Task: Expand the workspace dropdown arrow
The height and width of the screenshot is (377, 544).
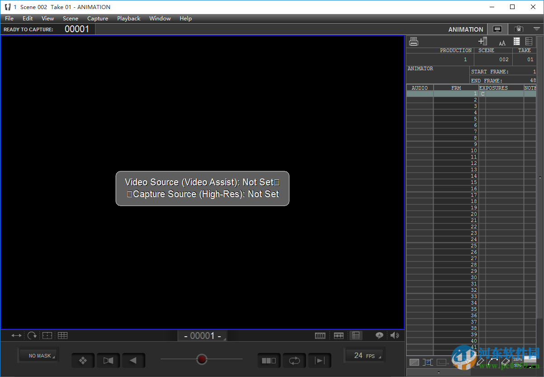Action: (x=537, y=29)
